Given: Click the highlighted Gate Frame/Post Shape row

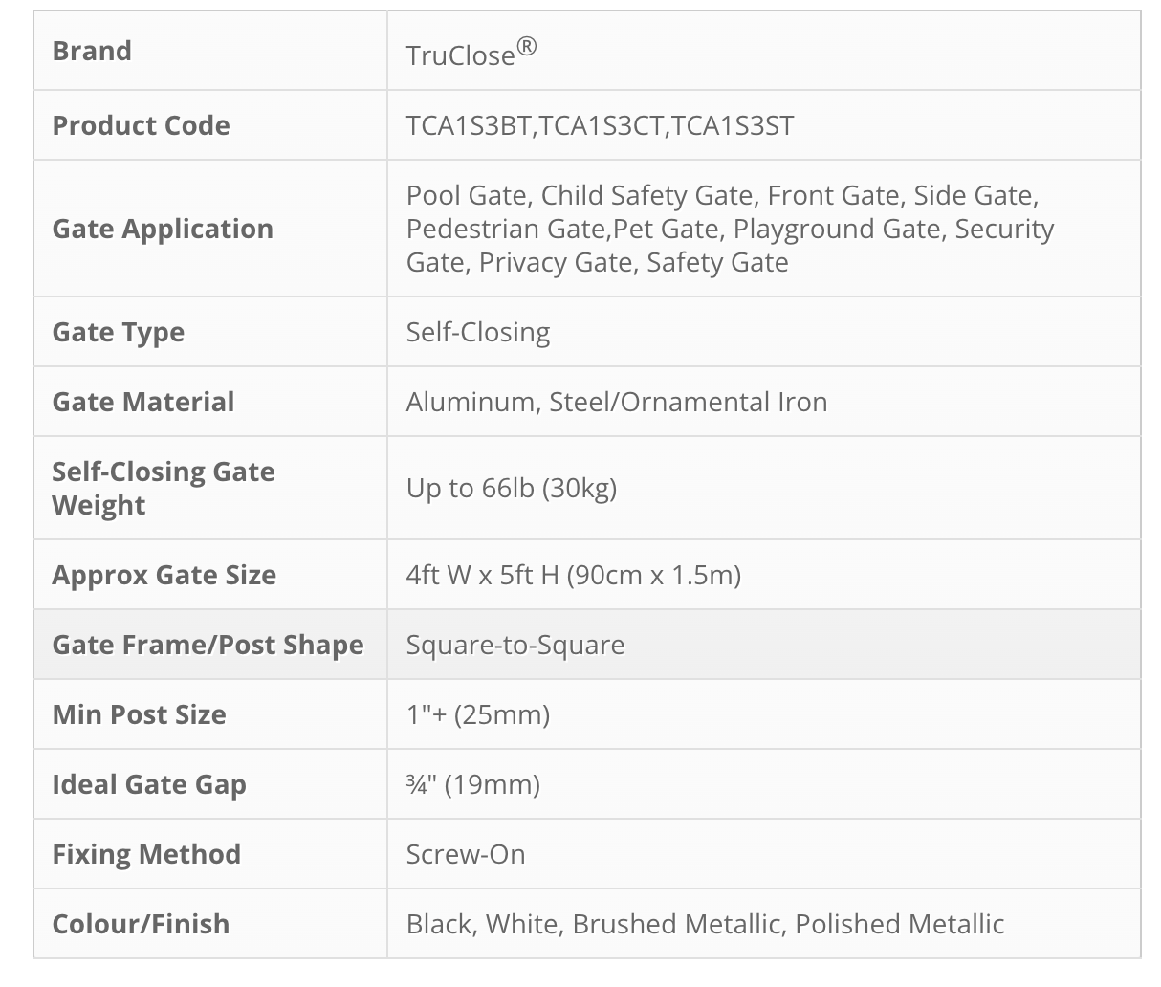Looking at the screenshot, I should (x=587, y=645).
